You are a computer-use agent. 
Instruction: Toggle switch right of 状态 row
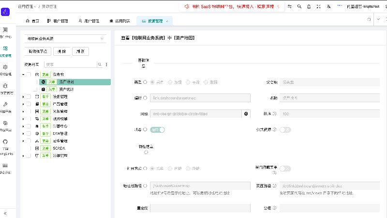(x=285, y=130)
